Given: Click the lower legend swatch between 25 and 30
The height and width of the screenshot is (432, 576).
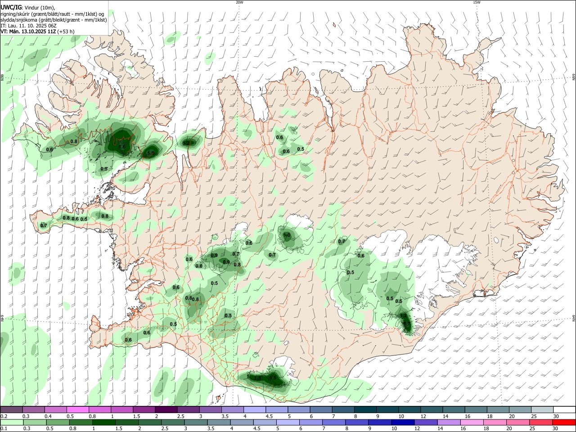Looking at the screenshot, I should [541, 422].
